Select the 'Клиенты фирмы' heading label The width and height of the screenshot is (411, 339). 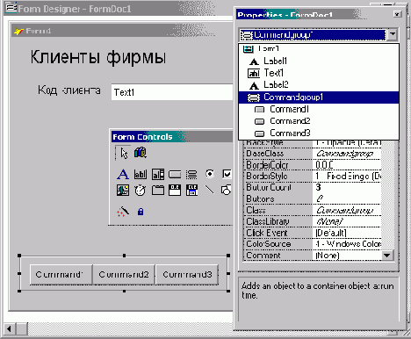(x=98, y=57)
